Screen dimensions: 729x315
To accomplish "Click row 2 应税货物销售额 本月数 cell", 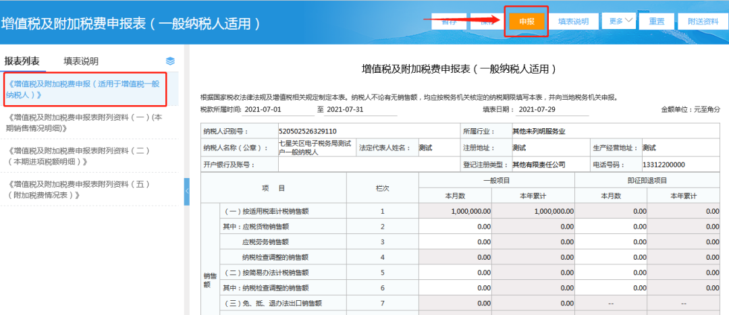I will [455, 227].
